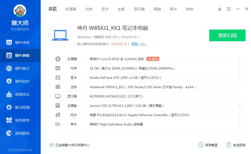Image resolution: width=251 pixels, height=154 pixels.
Task: Click the Windows 7 旗舰版 system text
Action: click(108, 37)
